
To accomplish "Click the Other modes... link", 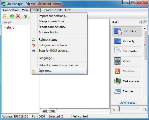I will coord(129,103).
